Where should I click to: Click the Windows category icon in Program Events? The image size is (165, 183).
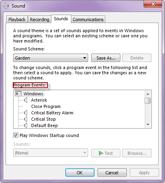pos(18,94)
